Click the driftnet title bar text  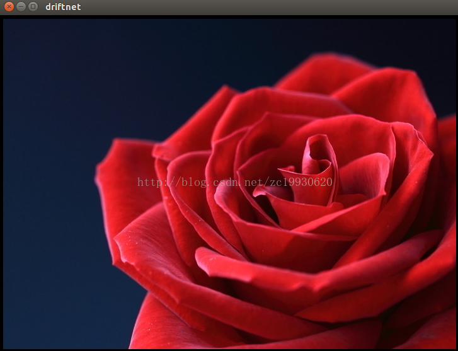tap(63, 7)
